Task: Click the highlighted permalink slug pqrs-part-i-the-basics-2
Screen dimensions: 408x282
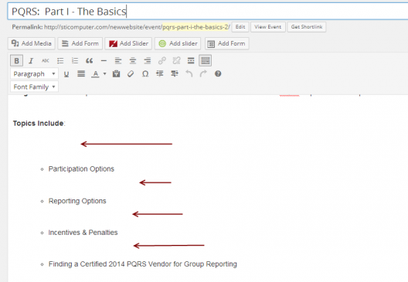Action: click(x=195, y=27)
